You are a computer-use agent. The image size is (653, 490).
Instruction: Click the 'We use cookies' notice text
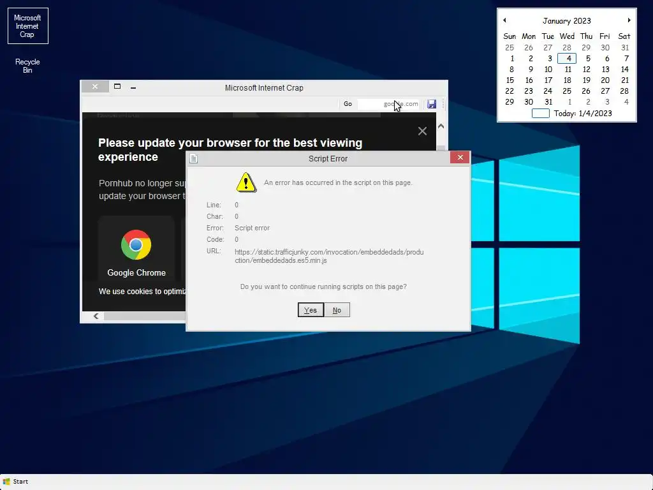(142, 291)
